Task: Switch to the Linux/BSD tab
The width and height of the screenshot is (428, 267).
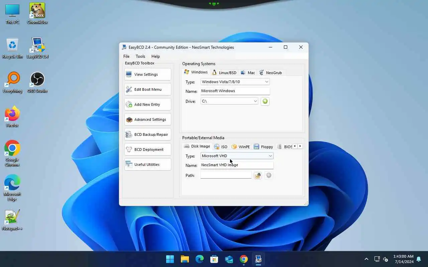Action: (224, 72)
